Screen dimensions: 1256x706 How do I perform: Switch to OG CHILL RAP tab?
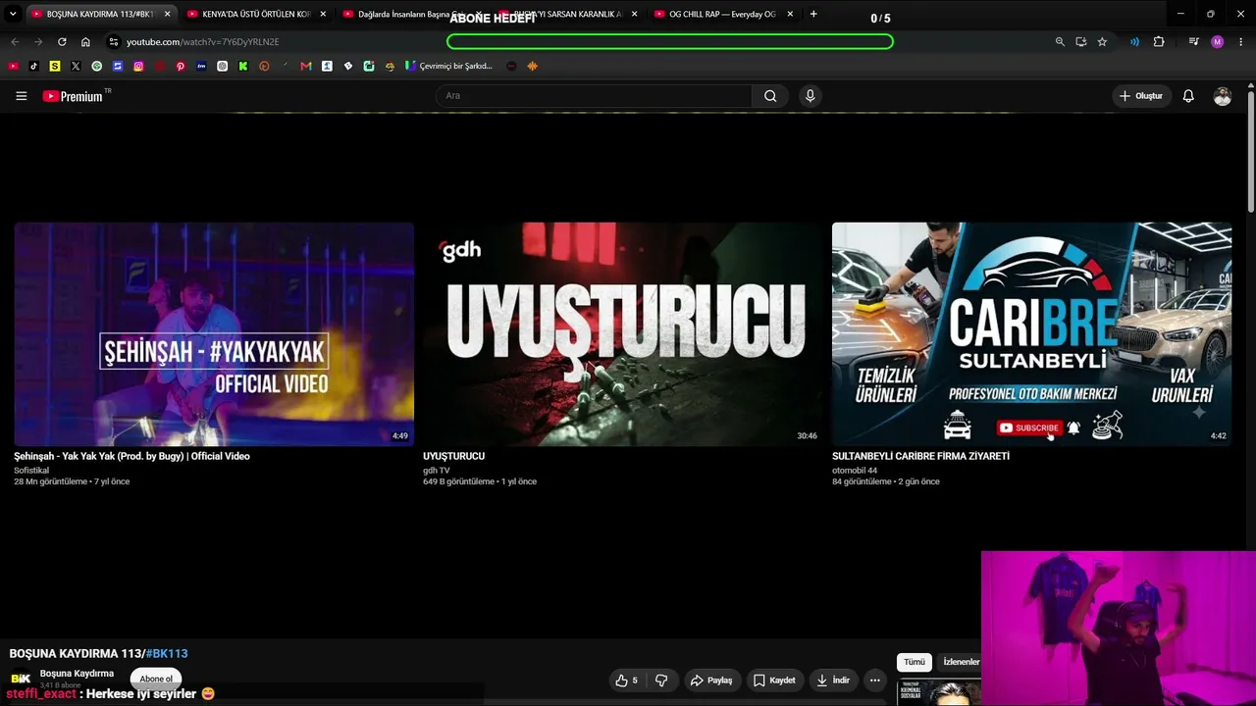point(723,15)
